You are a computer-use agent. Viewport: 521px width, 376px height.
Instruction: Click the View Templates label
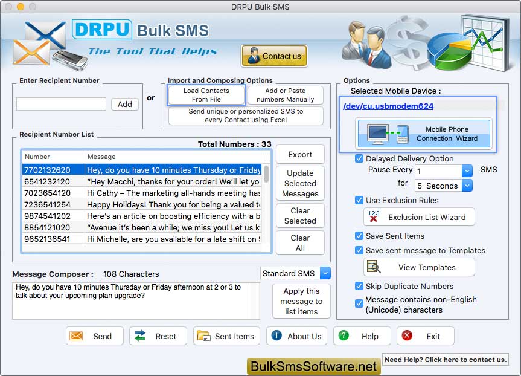[427, 267]
